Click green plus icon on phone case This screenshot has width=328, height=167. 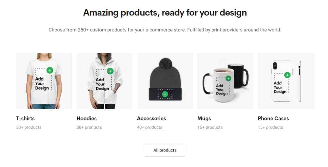287,75
